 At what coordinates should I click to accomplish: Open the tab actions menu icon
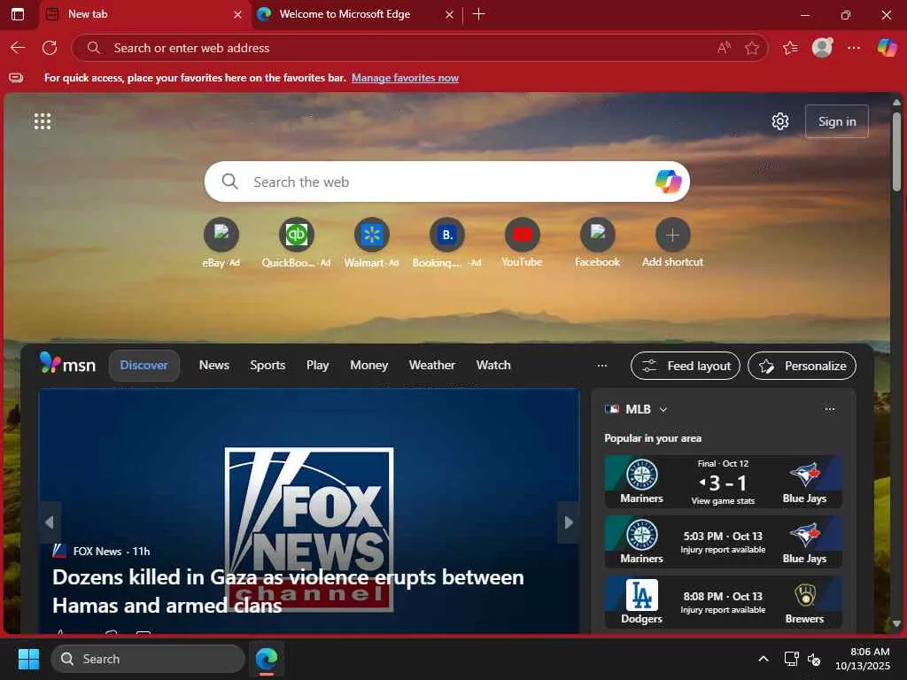tap(18, 14)
